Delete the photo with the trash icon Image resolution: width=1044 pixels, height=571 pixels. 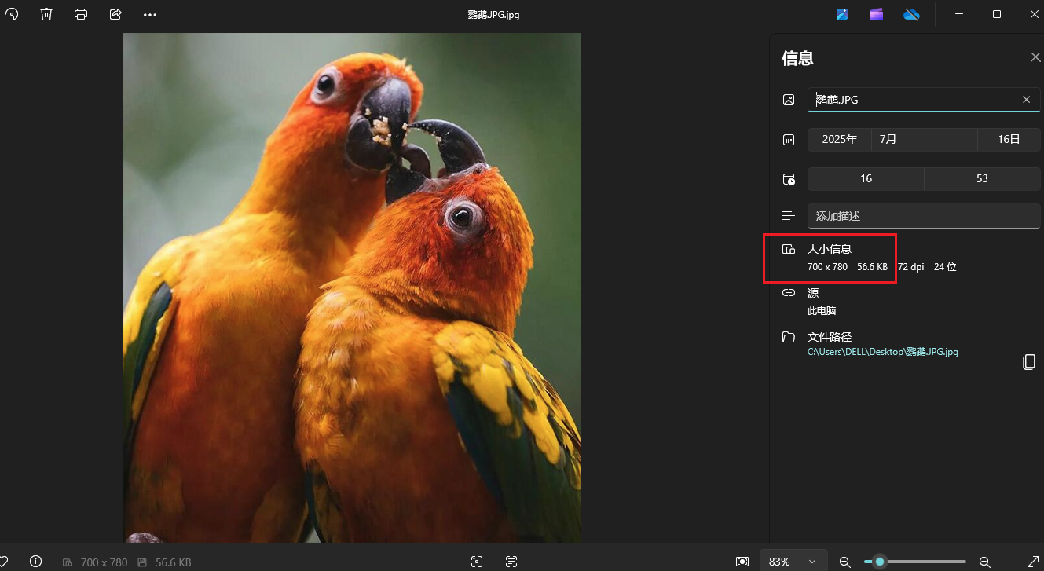46,14
